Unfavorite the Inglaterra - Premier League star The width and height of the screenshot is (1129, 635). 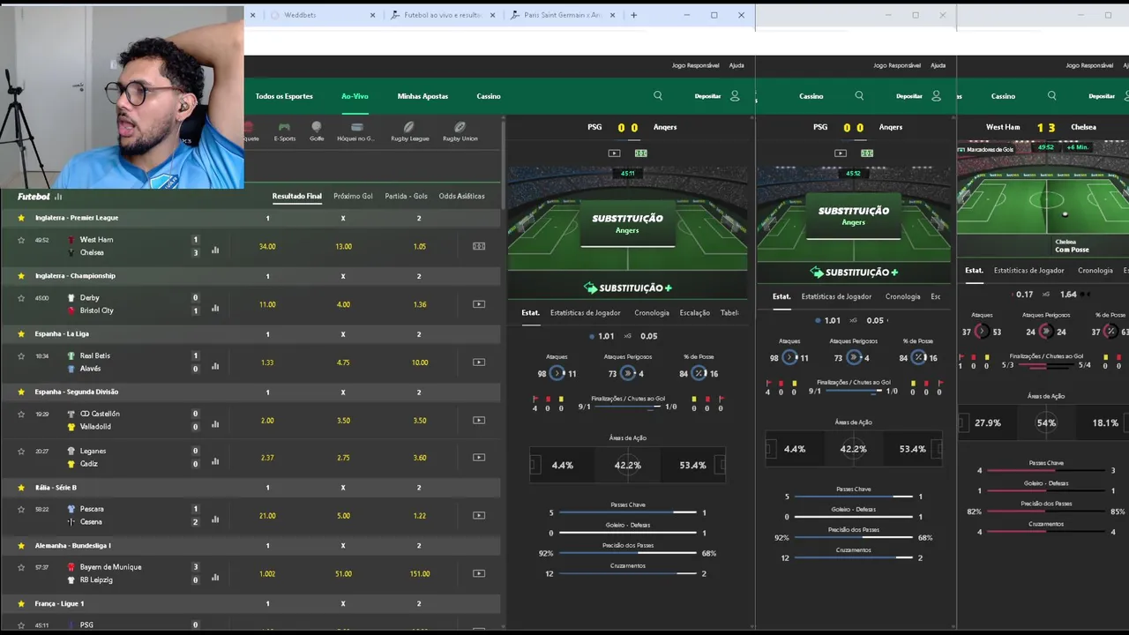21,218
